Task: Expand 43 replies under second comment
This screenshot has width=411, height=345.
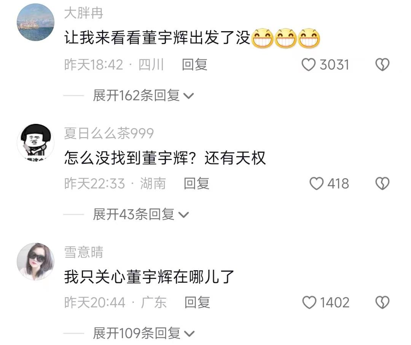Action: point(141,214)
